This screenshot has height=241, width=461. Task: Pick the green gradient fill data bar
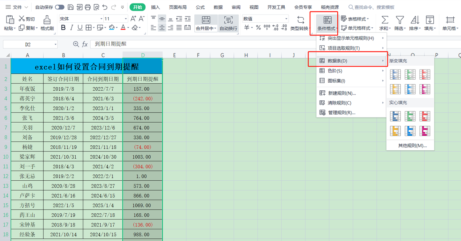coord(410,74)
